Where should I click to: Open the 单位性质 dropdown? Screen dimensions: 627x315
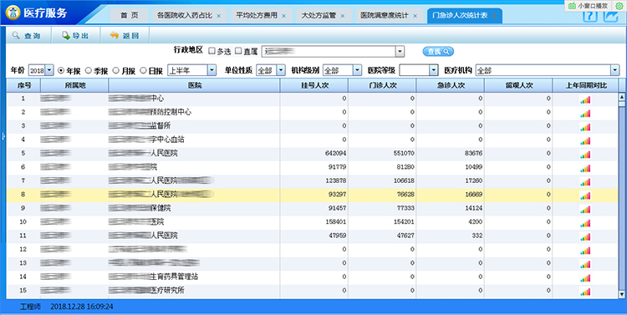tap(281, 70)
